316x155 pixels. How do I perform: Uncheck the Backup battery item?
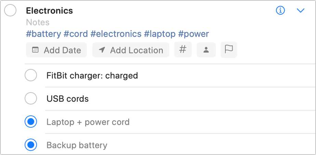tap(31, 145)
